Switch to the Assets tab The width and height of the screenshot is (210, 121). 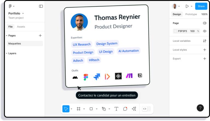point(21,27)
